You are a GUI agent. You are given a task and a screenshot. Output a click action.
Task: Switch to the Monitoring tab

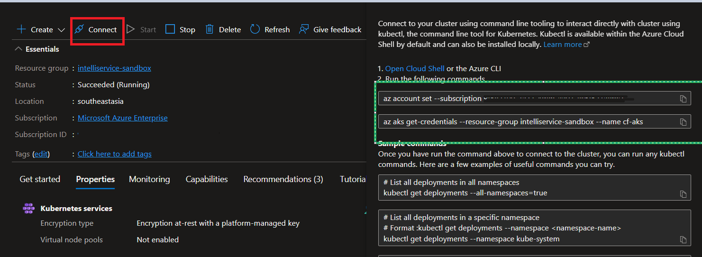[x=149, y=179]
